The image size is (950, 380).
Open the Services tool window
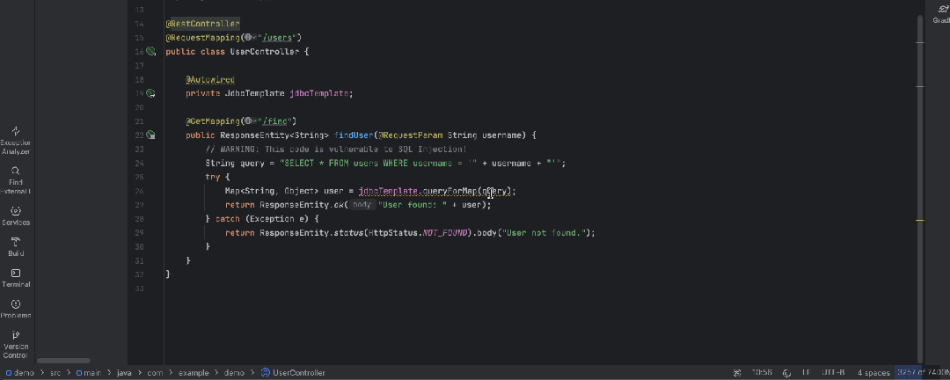(16, 216)
